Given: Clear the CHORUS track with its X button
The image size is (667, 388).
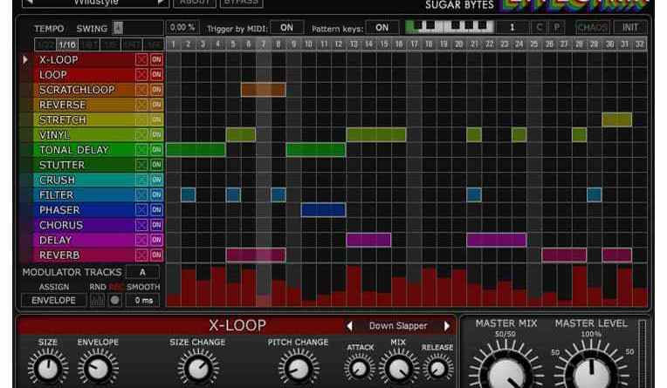Looking at the screenshot, I should (141, 225).
